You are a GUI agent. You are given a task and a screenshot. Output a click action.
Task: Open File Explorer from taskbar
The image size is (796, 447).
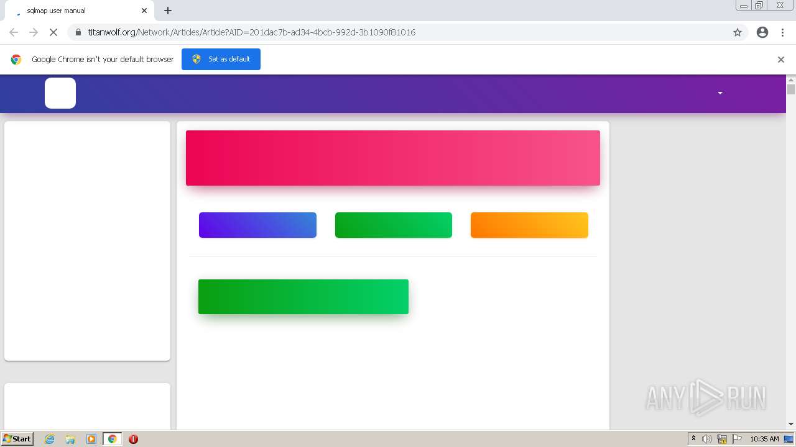click(70, 439)
